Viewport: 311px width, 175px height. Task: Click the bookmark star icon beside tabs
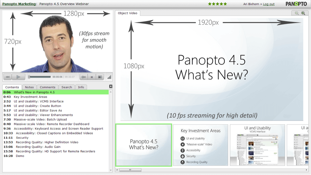(111, 86)
